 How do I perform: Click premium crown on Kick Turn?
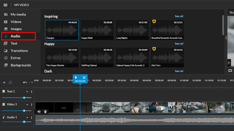(x=154, y=49)
